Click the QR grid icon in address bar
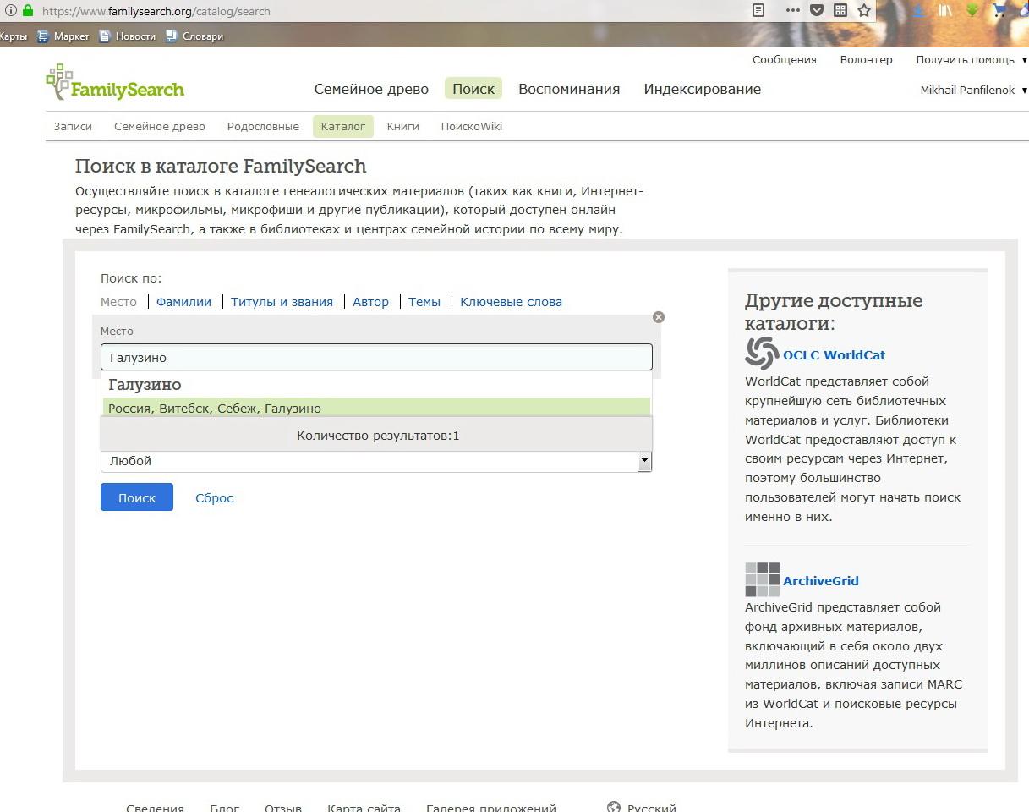The width and height of the screenshot is (1029, 812). coord(840,11)
